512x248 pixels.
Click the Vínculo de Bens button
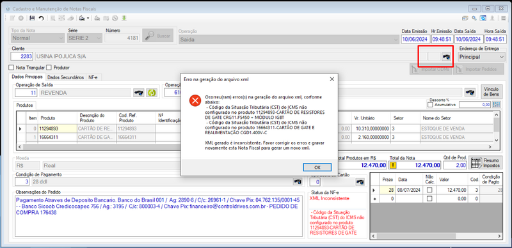coord(492,92)
